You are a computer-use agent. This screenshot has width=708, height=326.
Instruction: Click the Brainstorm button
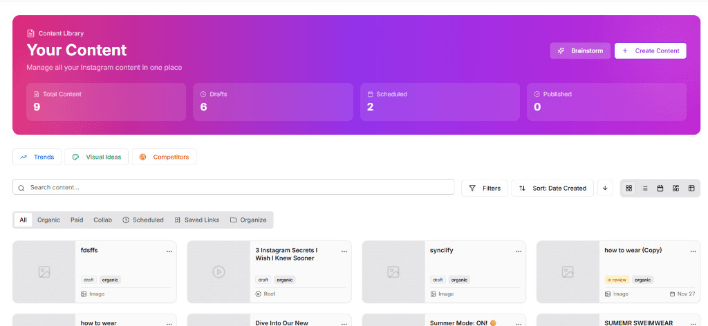click(581, 50)
